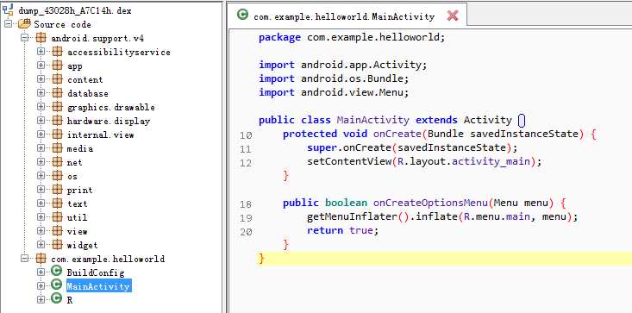Click the package com.example.helloworld line
This screenshot has width=632, height=313.
[352, 37]
